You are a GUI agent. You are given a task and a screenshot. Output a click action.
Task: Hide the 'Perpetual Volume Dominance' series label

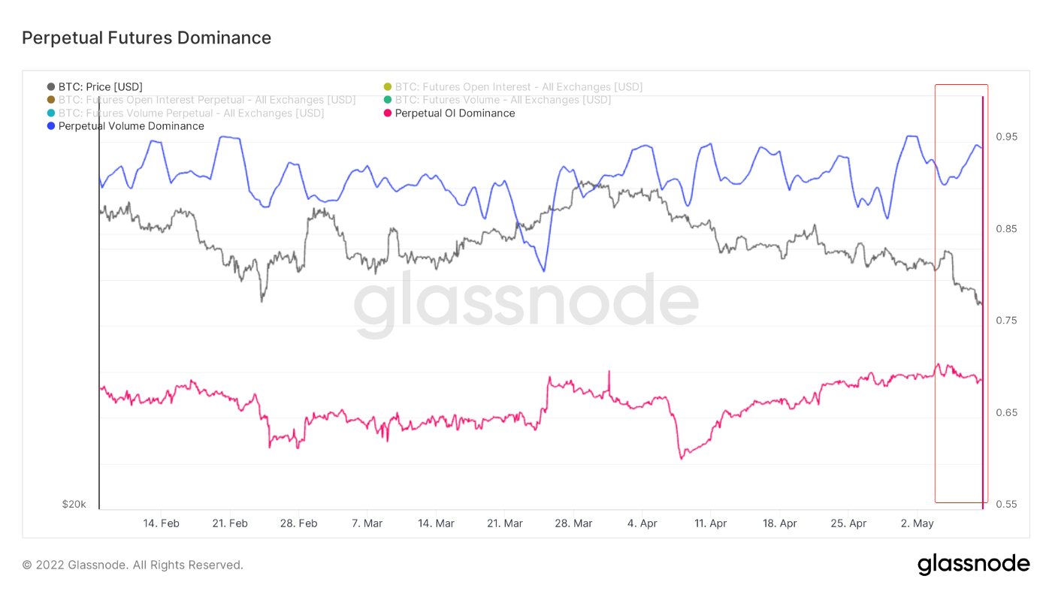(x=131, y=126)
